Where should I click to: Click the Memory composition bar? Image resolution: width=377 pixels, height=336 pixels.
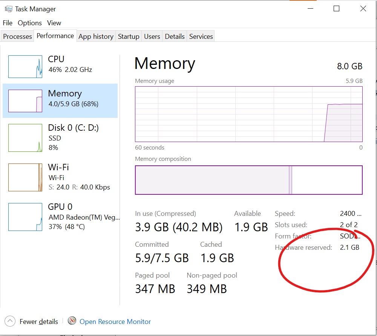[248, 180]
